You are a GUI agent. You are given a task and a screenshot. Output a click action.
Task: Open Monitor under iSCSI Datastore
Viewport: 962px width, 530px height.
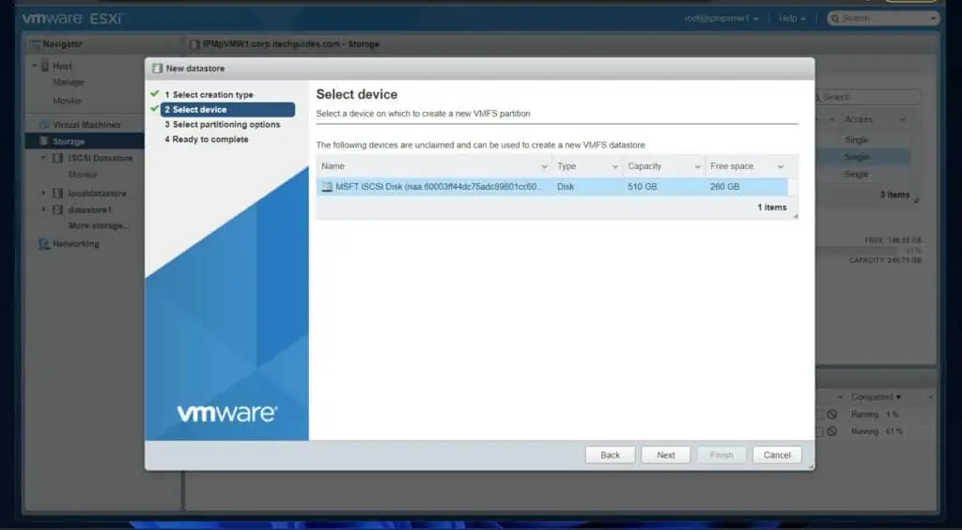coord(83,175)
